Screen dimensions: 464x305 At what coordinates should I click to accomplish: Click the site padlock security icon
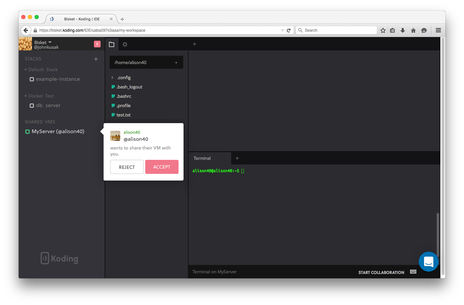point(35,30)
